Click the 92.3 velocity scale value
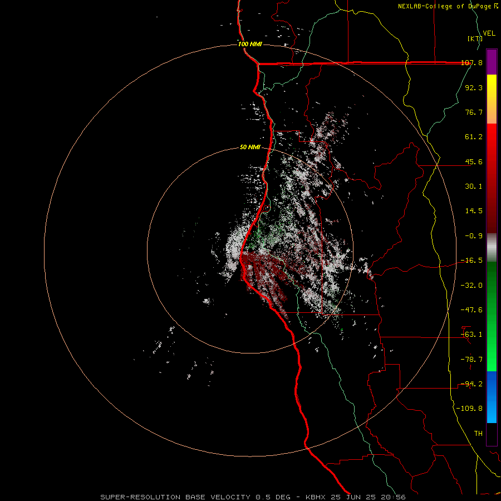501x501 pixels. pyautogui.click(x=474, y=87)
